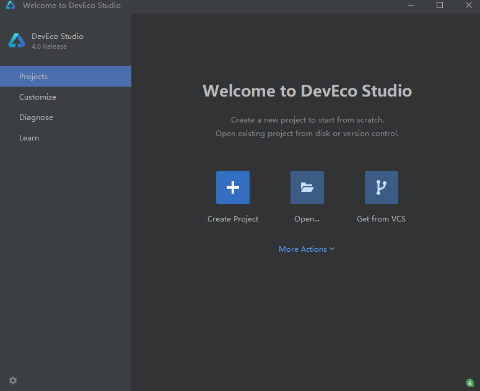
Task: Minimize the DevEco Studio window
Action: pos(411,5)
